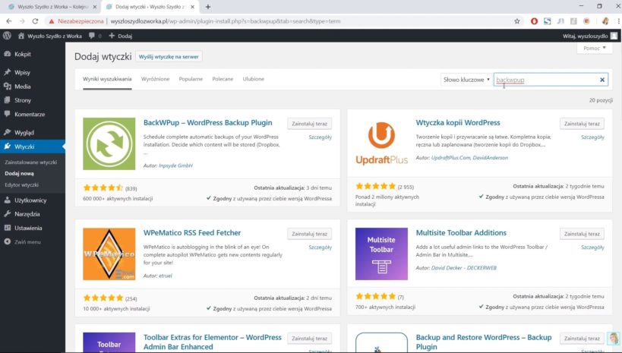Click Wyślij wtyczkę na serwer button
This screenshot has width=622, height=353.
point(169,57)
